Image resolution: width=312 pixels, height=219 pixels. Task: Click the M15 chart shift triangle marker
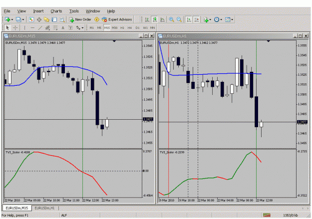pyautogui.click(x=114, y=41)
